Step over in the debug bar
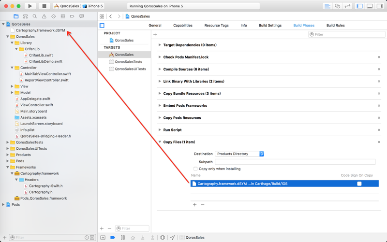This screenshot has height=242, width=387. click(x=133, y=238)
